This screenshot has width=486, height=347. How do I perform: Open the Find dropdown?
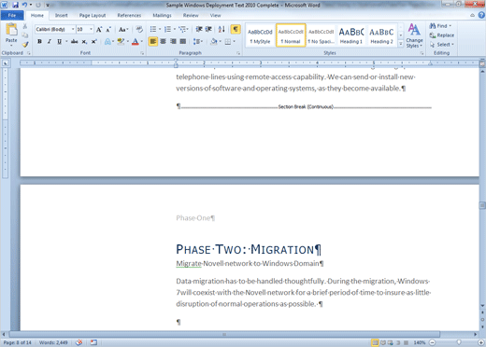[450, 26]
